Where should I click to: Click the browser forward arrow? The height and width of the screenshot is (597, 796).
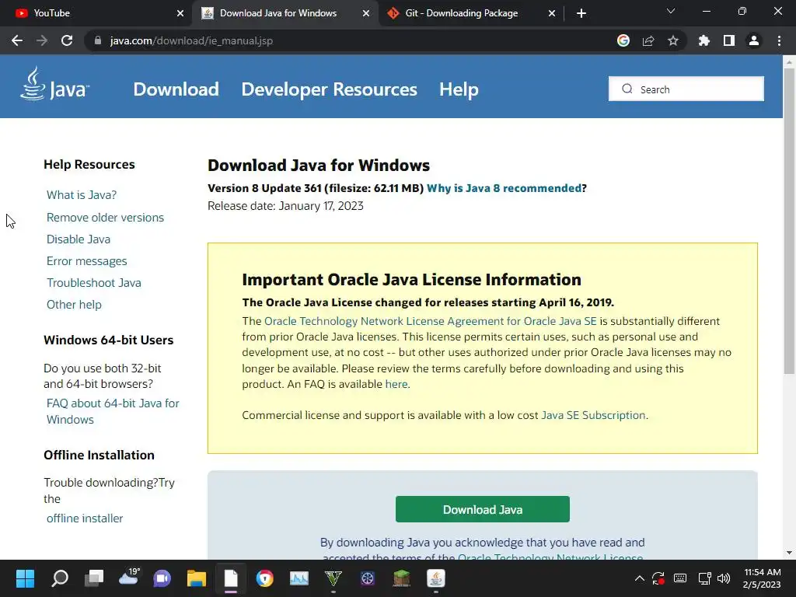pyautogui.click(x=42, y=40)
